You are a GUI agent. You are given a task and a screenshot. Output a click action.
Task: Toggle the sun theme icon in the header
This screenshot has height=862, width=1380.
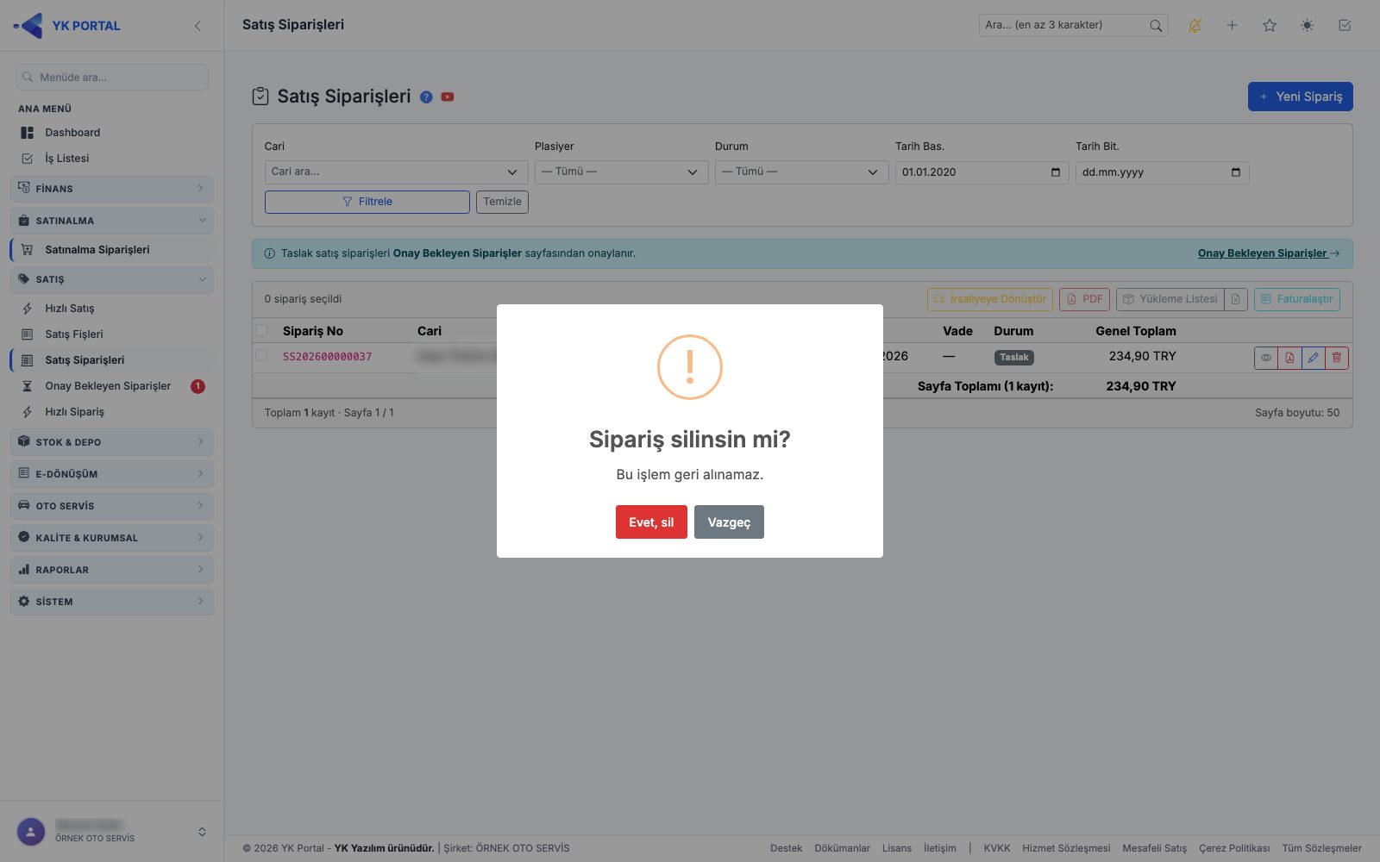tap(1308, 26)
